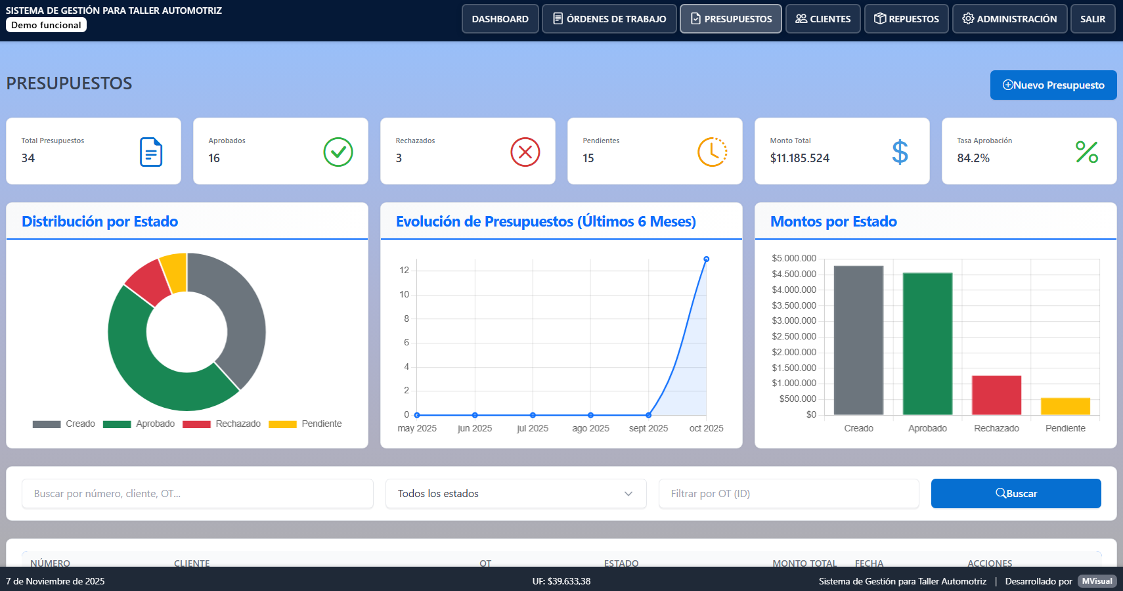Image resolution: width=1123 pixels, height=591 pixels.
Task: Click the Salir logout button
Action: pos(1093,19)
